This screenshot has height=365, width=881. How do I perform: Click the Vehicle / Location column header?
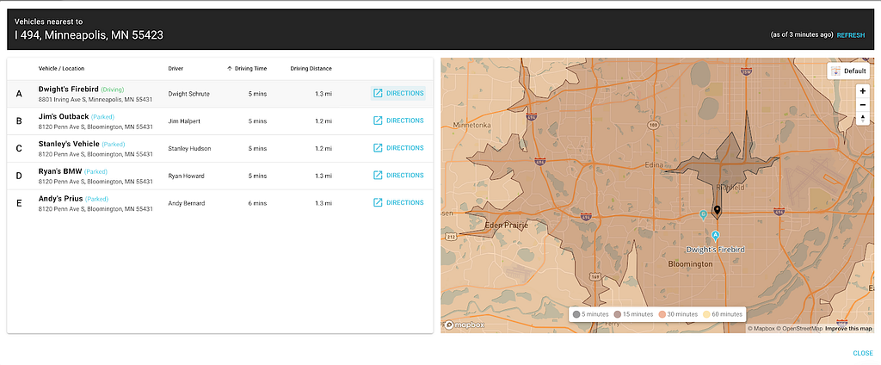[61, 69]
